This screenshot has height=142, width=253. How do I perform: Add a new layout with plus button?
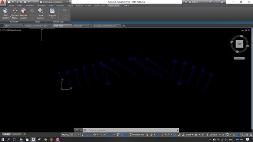(25, 134)
